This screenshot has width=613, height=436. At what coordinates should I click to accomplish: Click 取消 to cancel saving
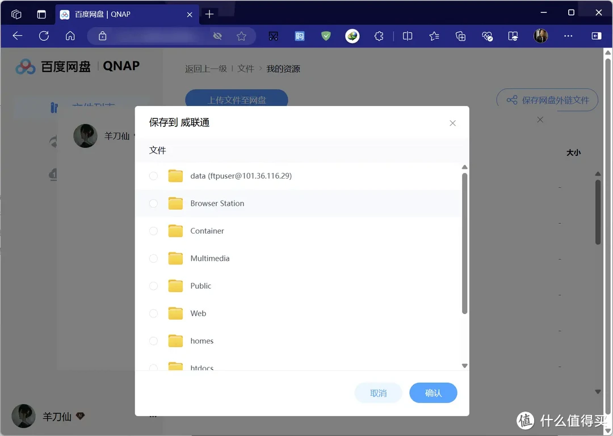378,393
